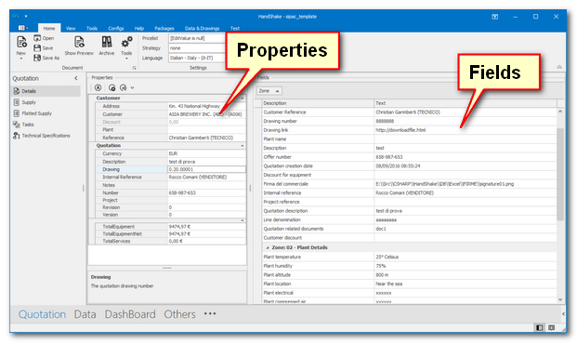Click the Archive icon in ribbon
577x343 pixels.
tap(106, 42)
